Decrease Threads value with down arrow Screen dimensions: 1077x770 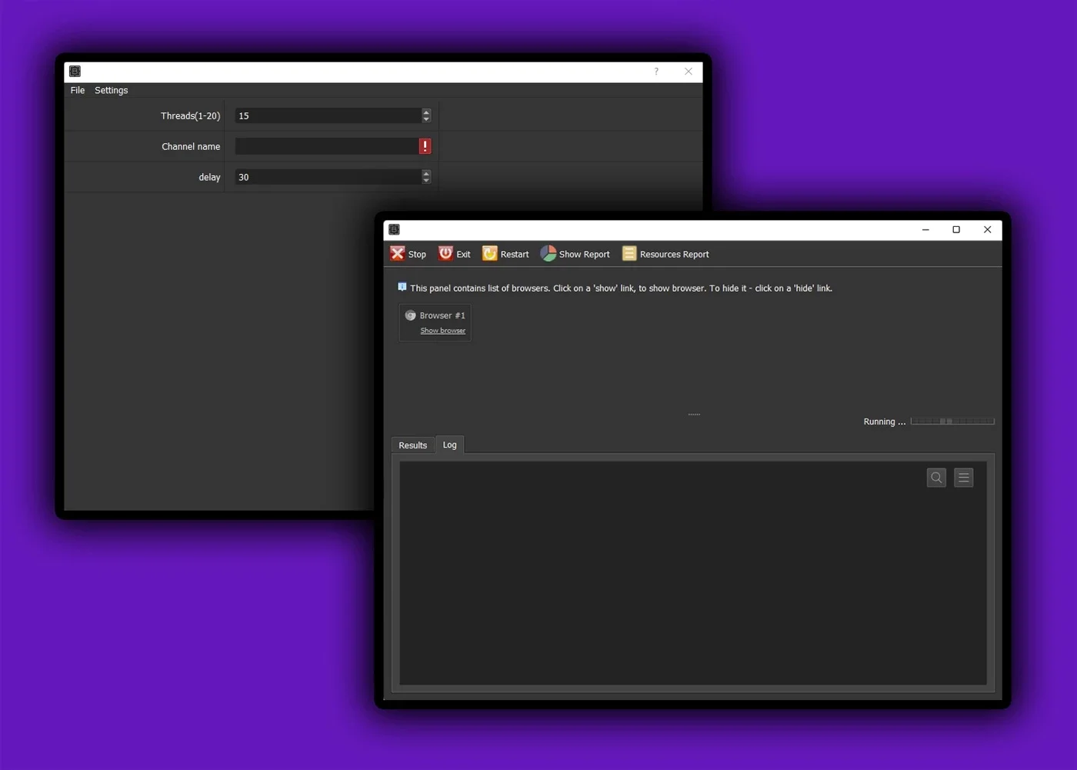point(426,119)
